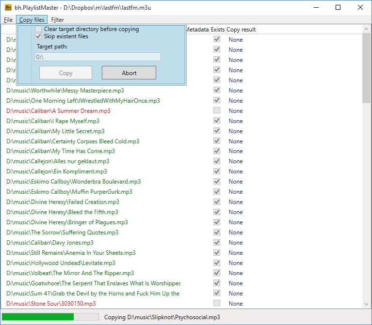Select Worthwhile Messy Masterpiece.mp3 row
The width and height of the screenshot is (372, 325).
[65, 91]
